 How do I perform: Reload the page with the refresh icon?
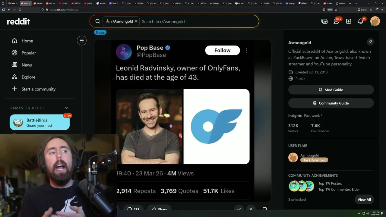click(20, 10)
